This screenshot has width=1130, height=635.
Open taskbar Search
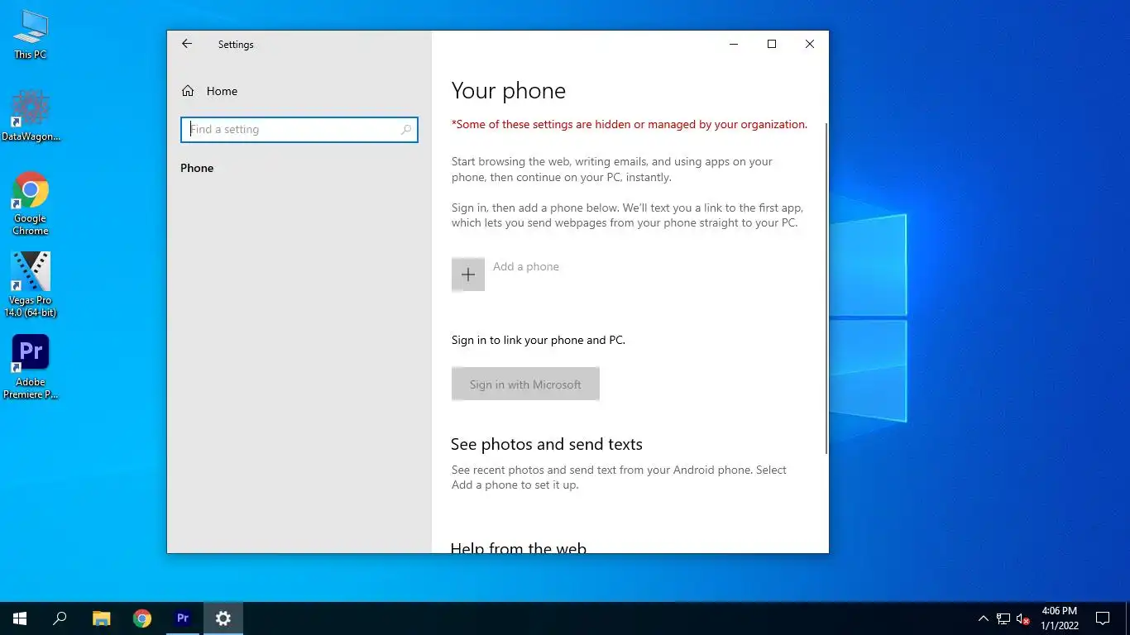(x=60, y=618)
